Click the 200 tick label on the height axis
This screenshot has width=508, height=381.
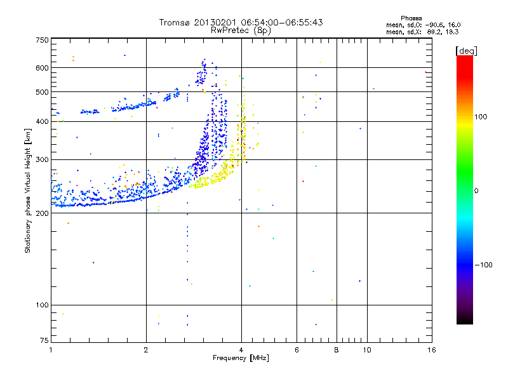(x=42, y=213)
